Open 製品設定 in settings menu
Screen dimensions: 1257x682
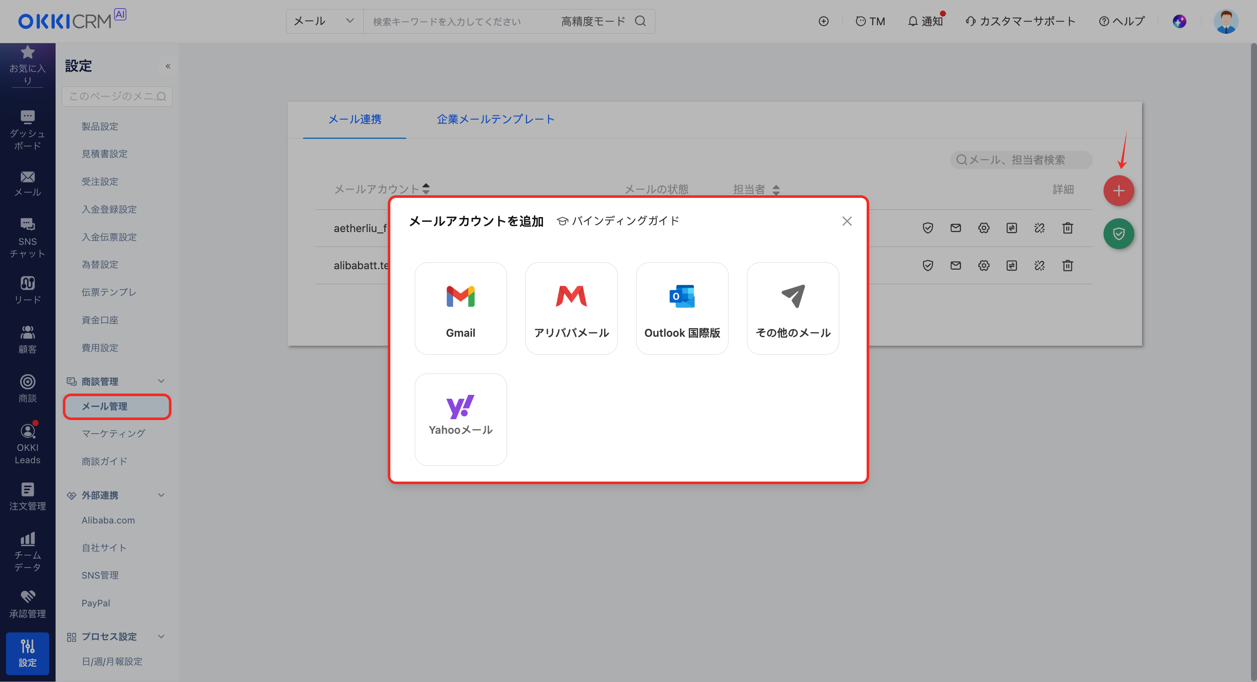pyautogui.click(x=100, y=126)
